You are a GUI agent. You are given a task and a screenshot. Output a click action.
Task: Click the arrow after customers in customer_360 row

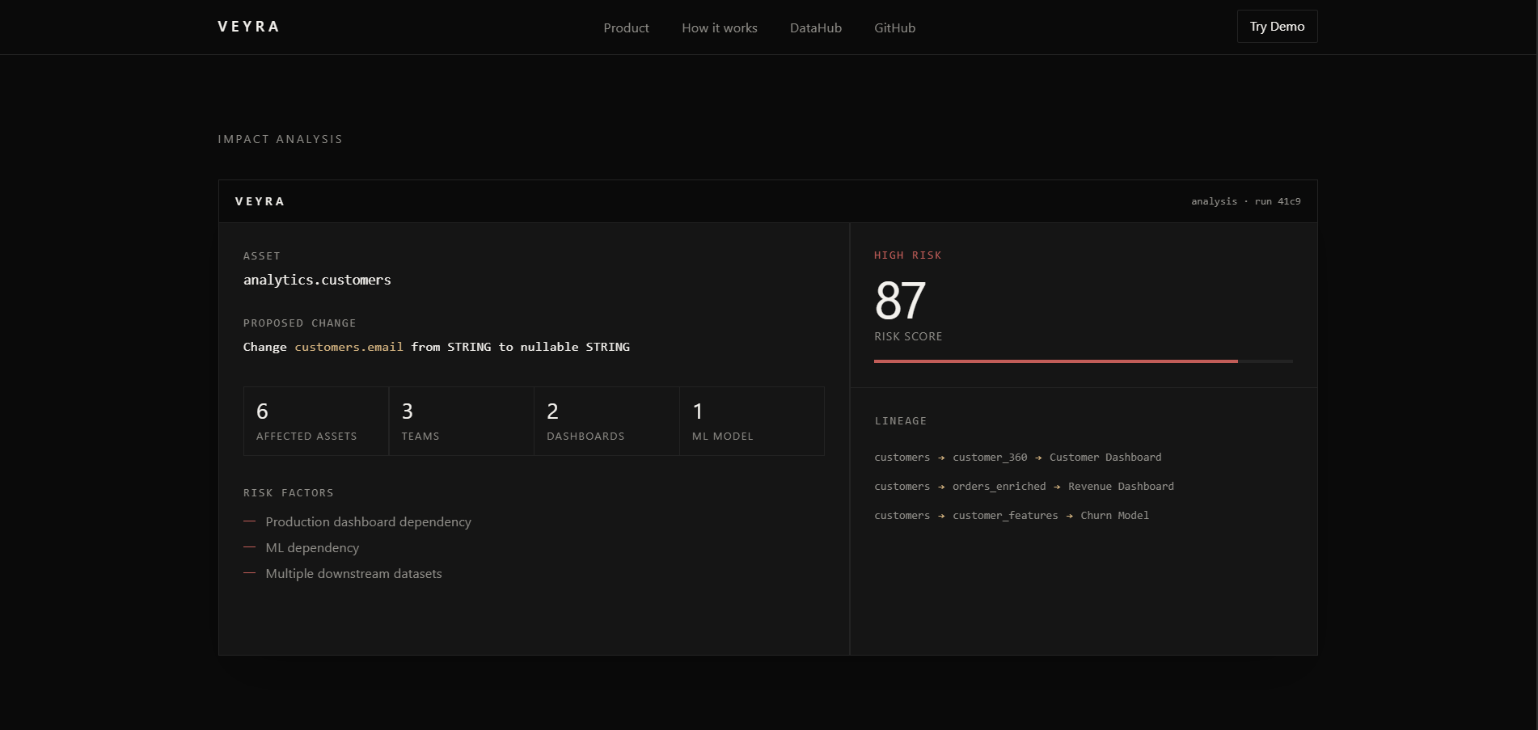pyautogui.click(x=941, y=458)
